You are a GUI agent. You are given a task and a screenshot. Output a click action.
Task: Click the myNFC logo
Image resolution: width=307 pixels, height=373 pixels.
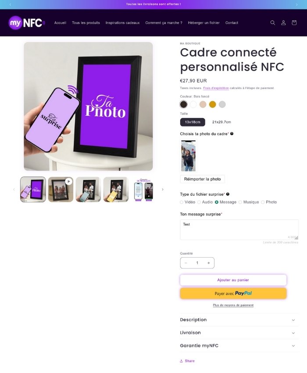pyautogui.click(x=27, y=23)
